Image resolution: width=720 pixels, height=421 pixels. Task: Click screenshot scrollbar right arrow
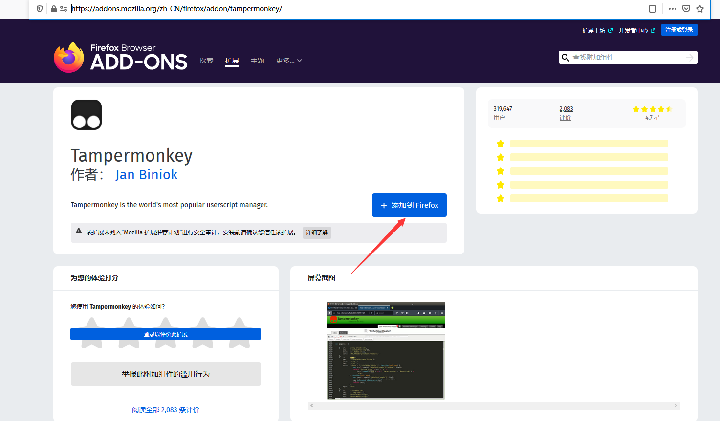click(x=676, y=406)
